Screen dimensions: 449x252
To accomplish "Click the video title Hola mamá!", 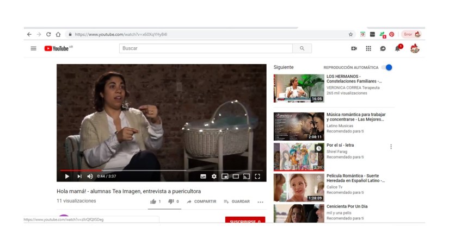I will pyautogui.click(x=128, y=191).
